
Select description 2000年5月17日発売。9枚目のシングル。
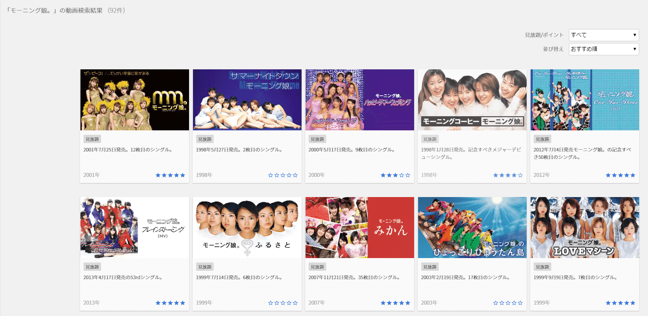pyautogui.click(x=351, y=150)
